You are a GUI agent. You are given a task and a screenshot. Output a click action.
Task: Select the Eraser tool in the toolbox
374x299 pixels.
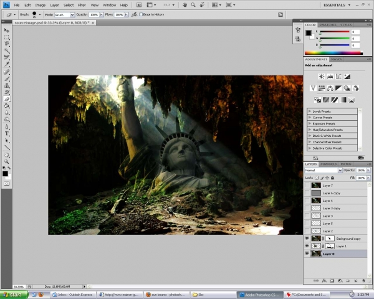click(x=7, y=99)
